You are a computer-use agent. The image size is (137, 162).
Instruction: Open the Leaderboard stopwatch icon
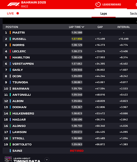(x=98, y=5)
